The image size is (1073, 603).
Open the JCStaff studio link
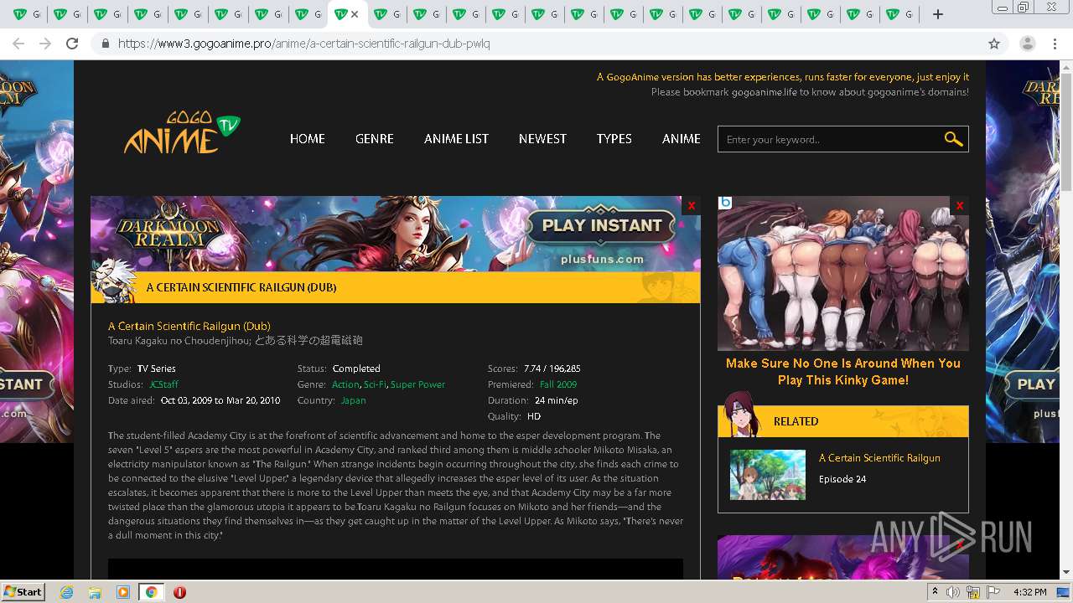[x=163, y=384]
